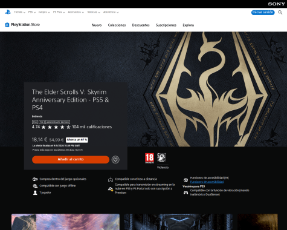Click the Violencia content descriptor icon
The width and height of the screenshot is (287, 230).
tap(161, 157)
